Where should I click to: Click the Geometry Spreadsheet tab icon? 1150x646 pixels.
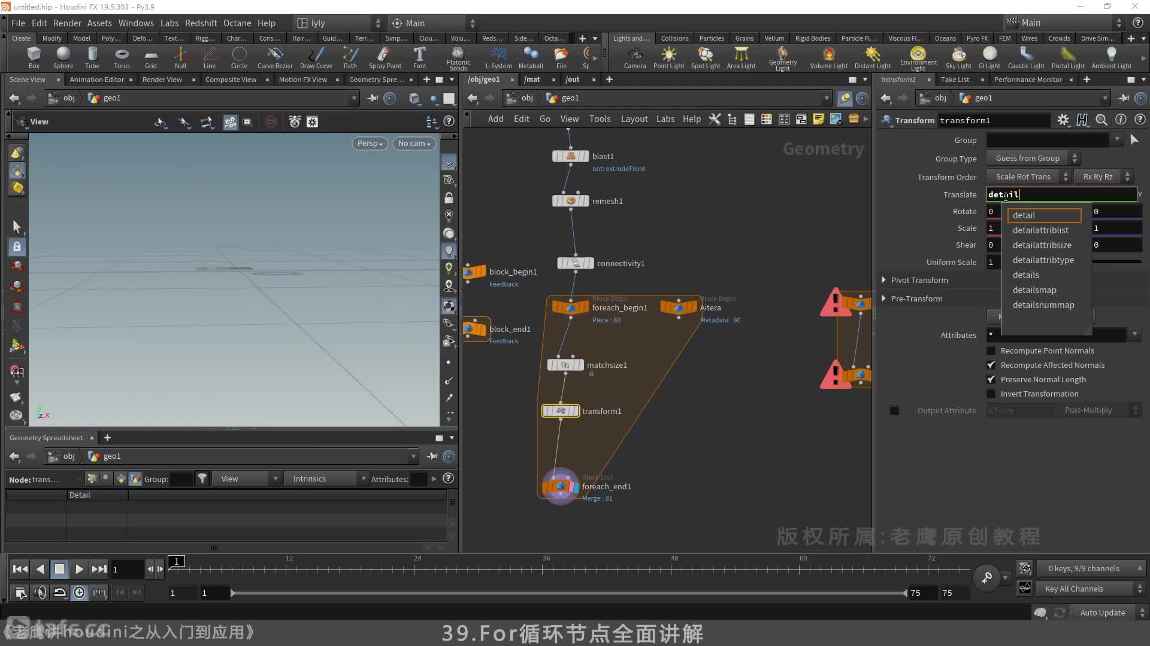click(x=45, y=437)
